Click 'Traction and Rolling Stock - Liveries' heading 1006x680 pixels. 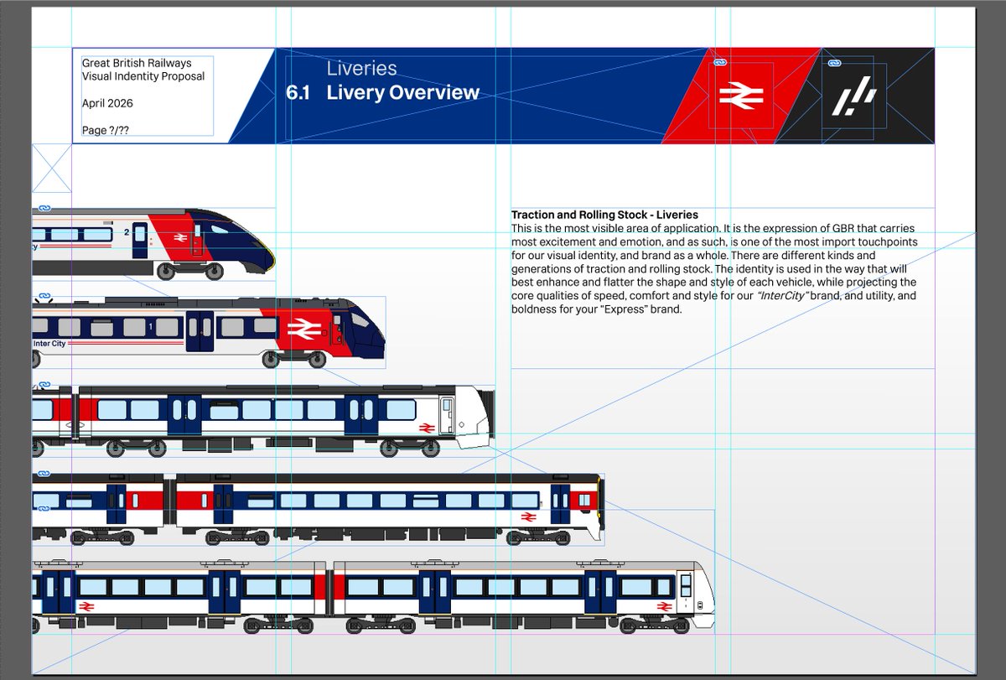pyautogui.click(x=604, y=215)
